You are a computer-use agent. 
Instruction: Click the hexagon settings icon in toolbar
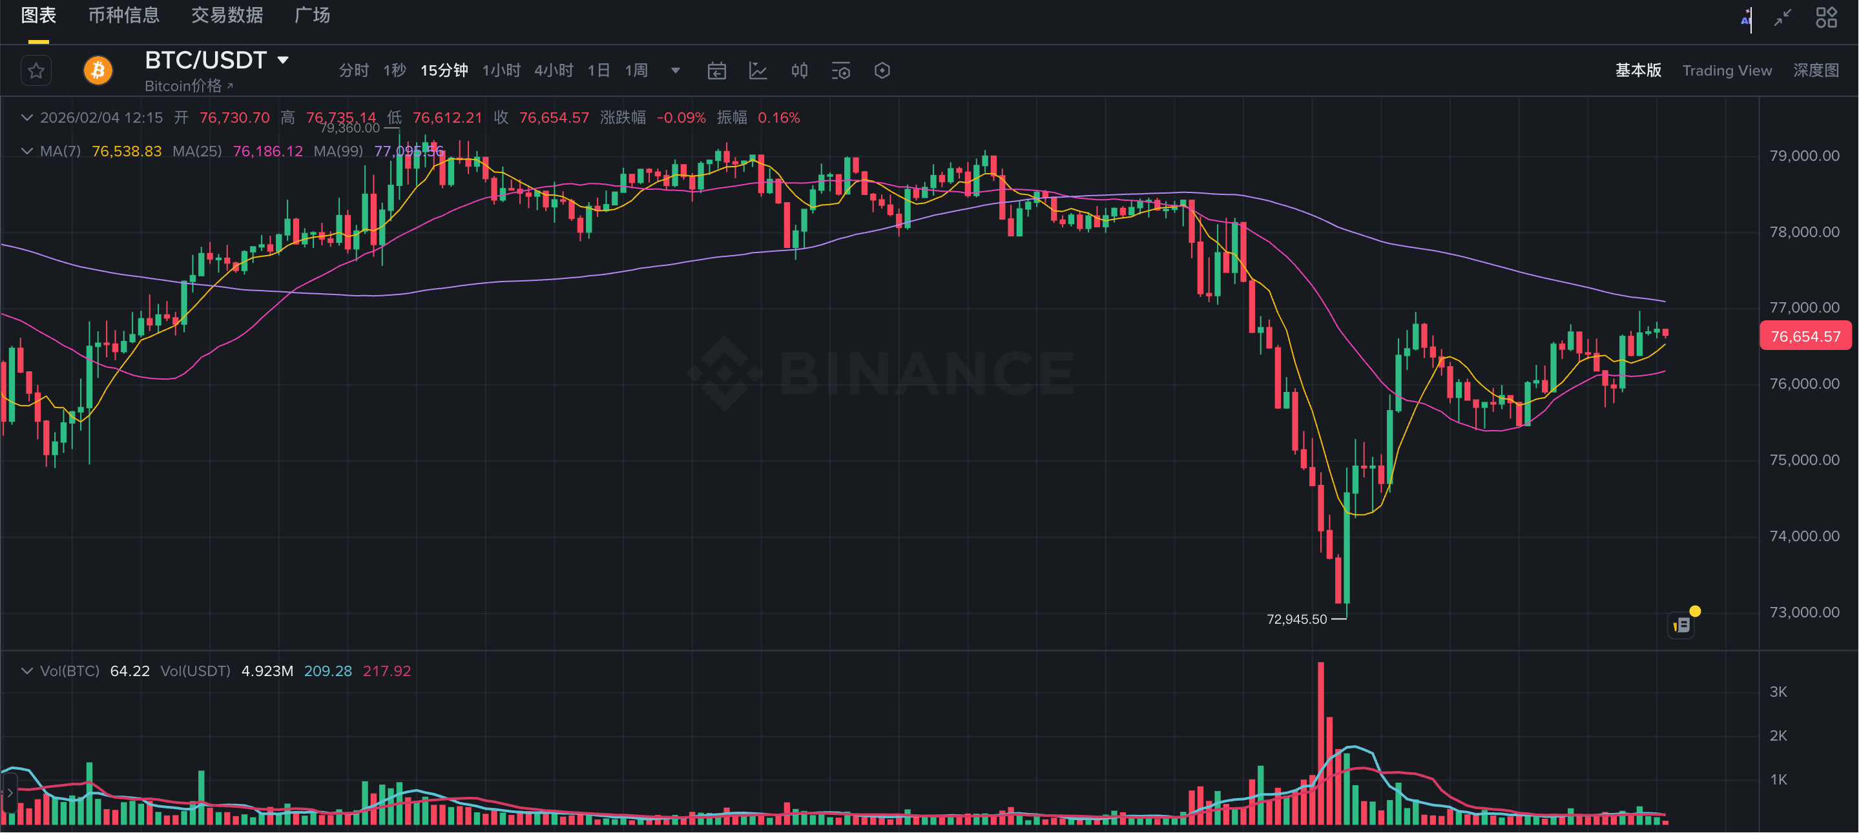tap(882, 70)
